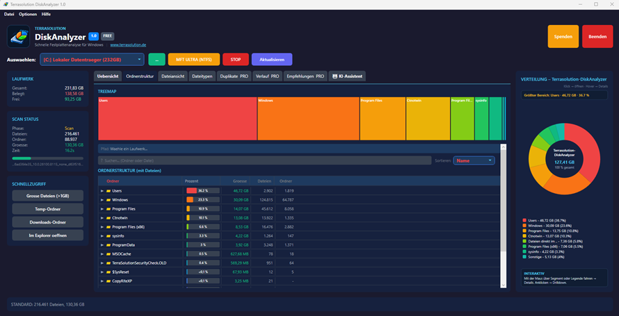
Task: Click the Ctnotwin legend entry text
Action: click(x=551, y=235)
